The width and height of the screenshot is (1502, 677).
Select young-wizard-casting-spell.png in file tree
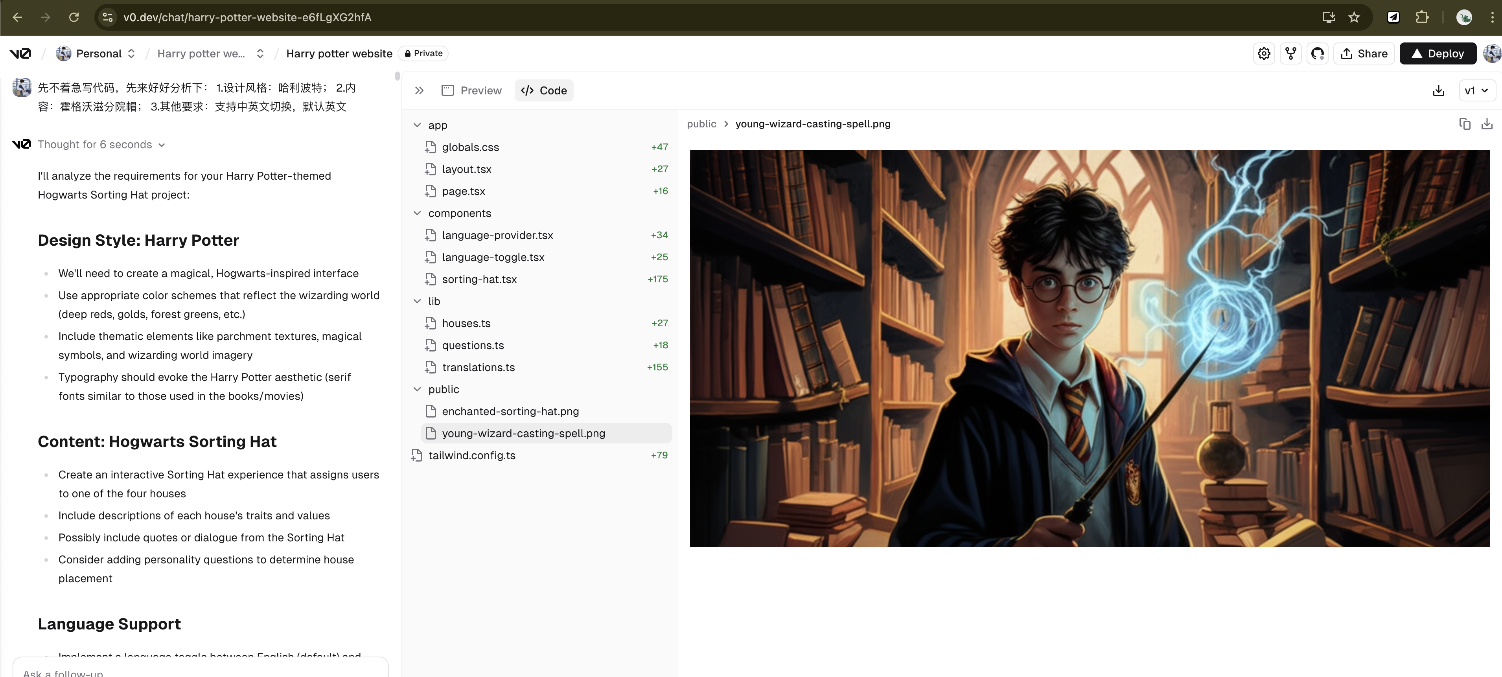546,433
